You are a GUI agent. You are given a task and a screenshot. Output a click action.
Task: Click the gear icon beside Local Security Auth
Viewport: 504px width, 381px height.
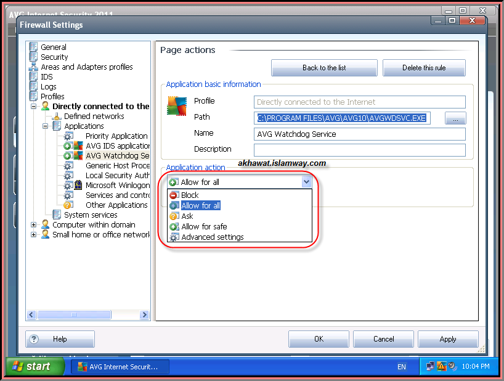pos(68,176)
